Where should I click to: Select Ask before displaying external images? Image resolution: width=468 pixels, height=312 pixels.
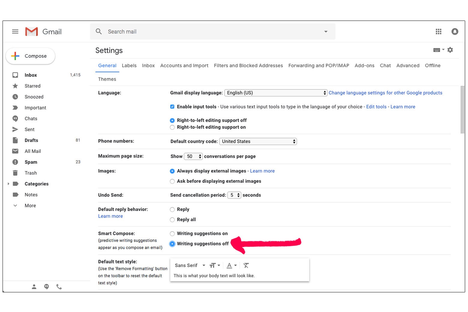pos(172,181)
